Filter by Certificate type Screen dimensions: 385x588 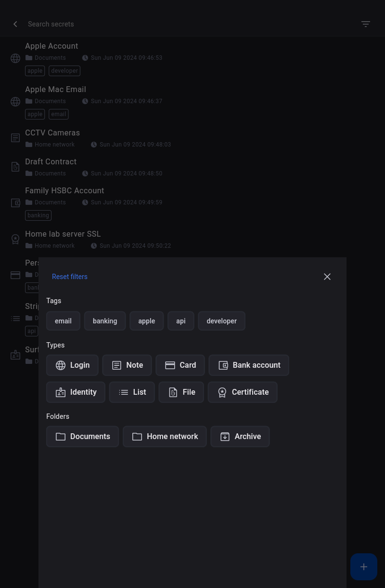click(x=243, y=392)
